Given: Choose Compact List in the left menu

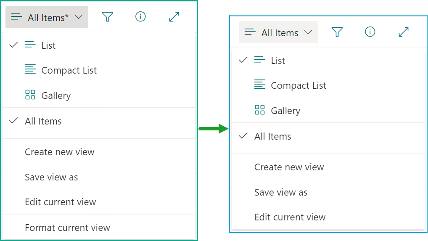Looking at the screenshot, I should coord(69,70).
